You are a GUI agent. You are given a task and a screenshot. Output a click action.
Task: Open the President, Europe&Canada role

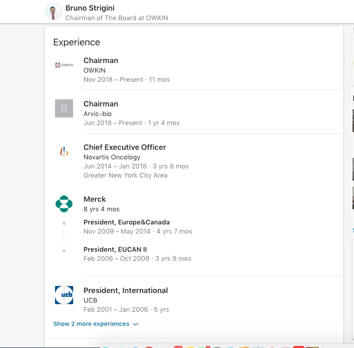(x=127, y=222)
